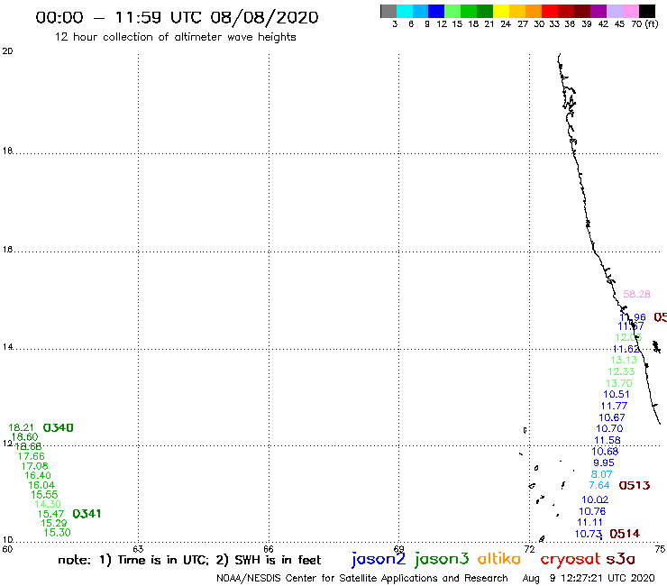Click the lavender swatch in the color scale

(614, 11)
